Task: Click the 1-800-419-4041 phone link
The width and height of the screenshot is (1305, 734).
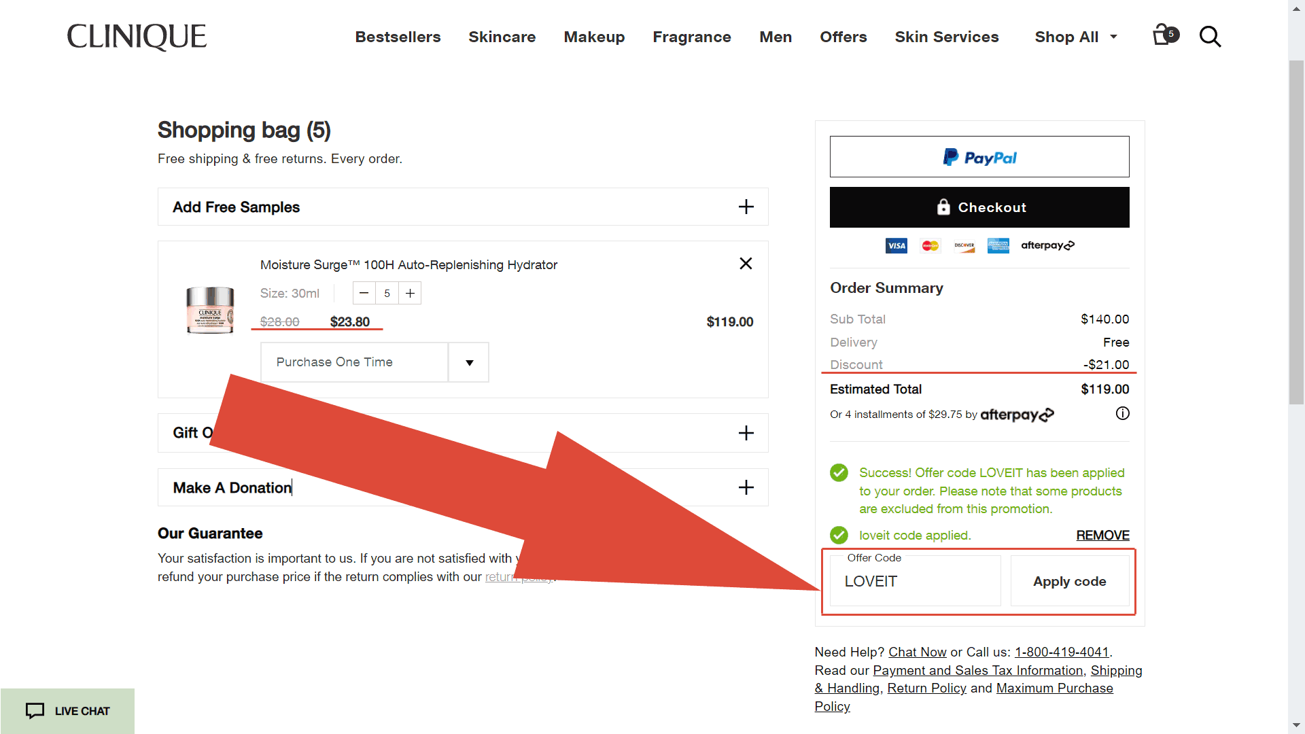Action: coord(1061,652)
